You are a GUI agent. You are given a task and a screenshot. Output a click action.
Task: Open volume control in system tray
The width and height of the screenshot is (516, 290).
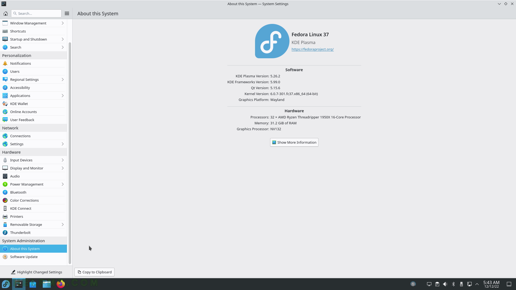tap(445, 284)
